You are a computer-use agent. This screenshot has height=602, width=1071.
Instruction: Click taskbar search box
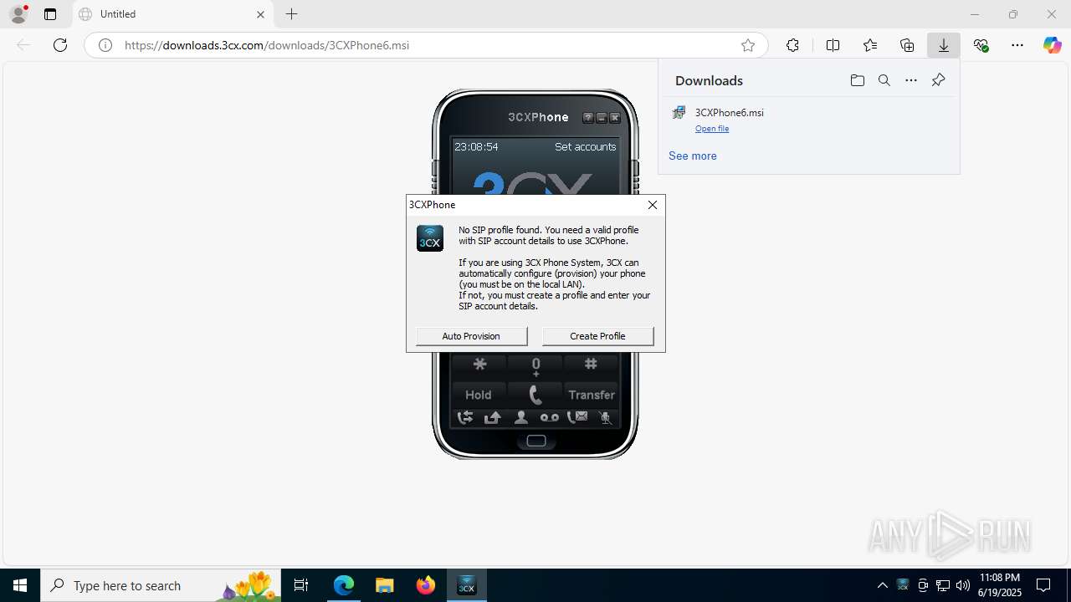(161, 585)
